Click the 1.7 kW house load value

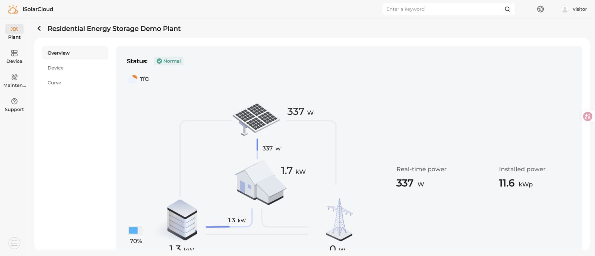coord(293,171)
